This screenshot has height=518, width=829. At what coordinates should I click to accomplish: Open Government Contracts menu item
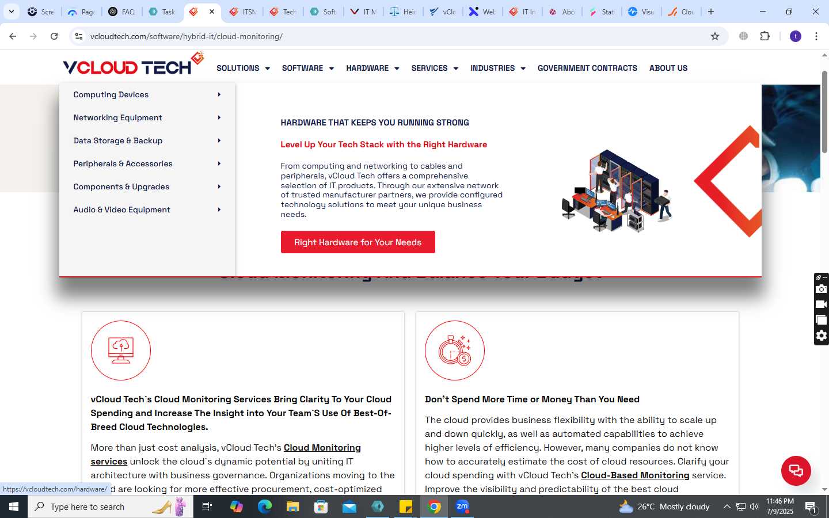click(x=587, y=68)
